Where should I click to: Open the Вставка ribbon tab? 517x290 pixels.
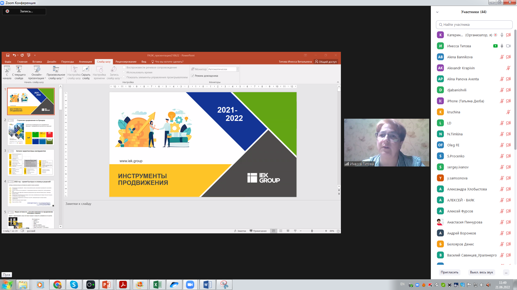[x=37, y=62]
